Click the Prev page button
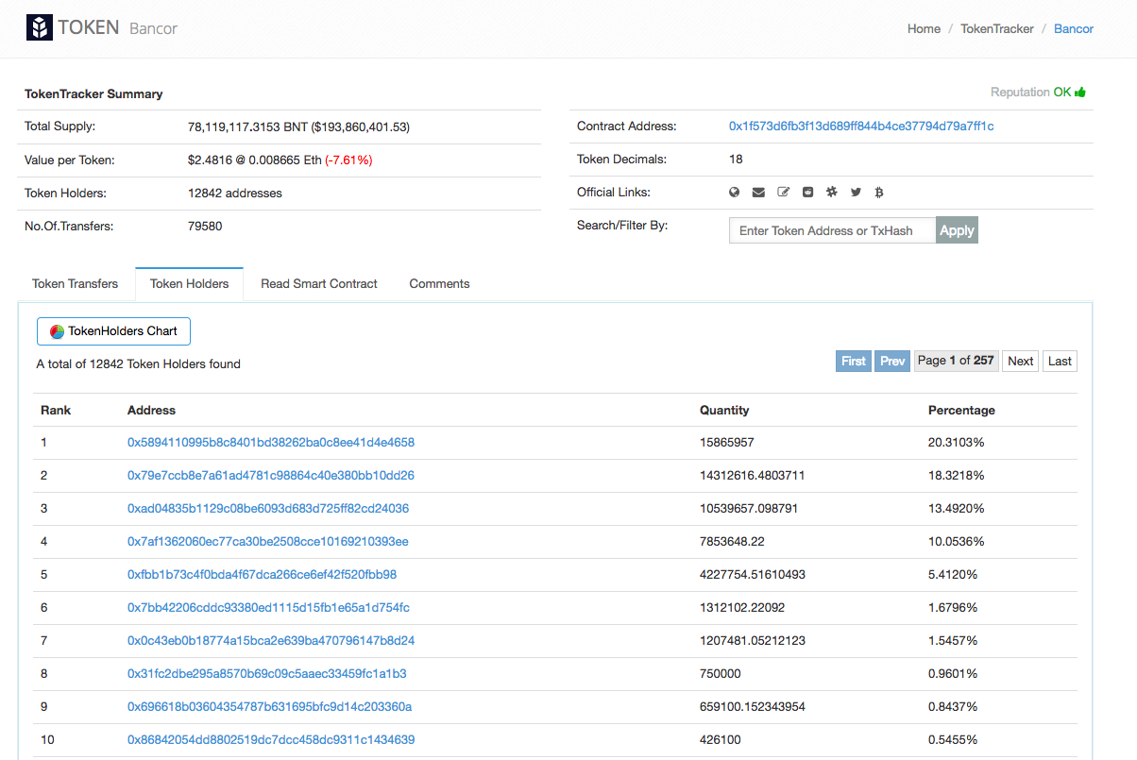The image size is (1137, 760). pyautogui.click(x=892, y=361)
